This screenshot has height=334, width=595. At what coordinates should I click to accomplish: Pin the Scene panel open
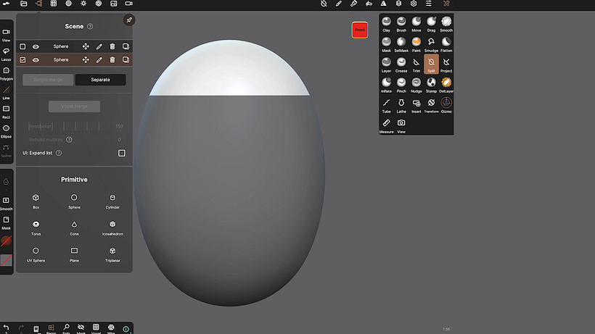(129, 20)
